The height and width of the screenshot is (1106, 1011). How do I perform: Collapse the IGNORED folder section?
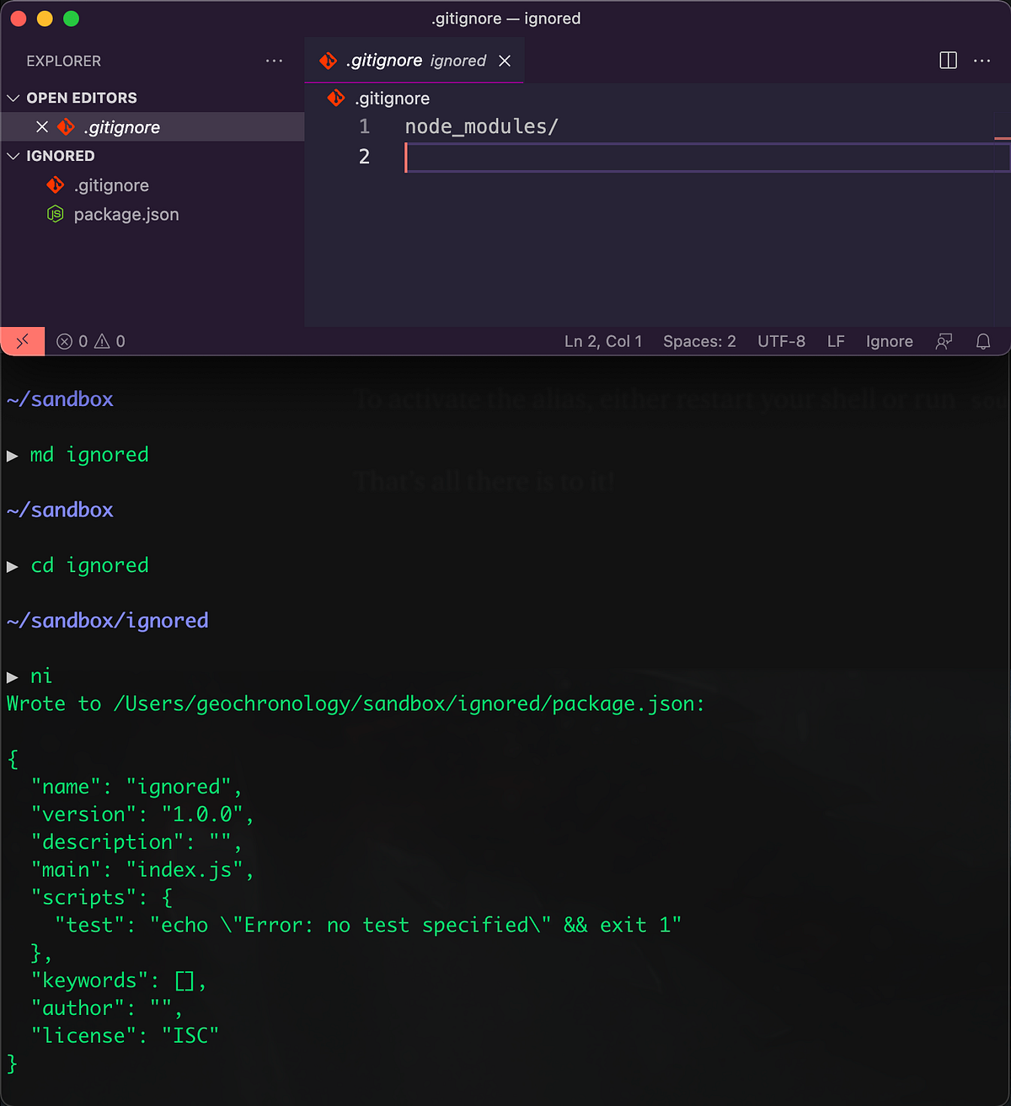13,155
